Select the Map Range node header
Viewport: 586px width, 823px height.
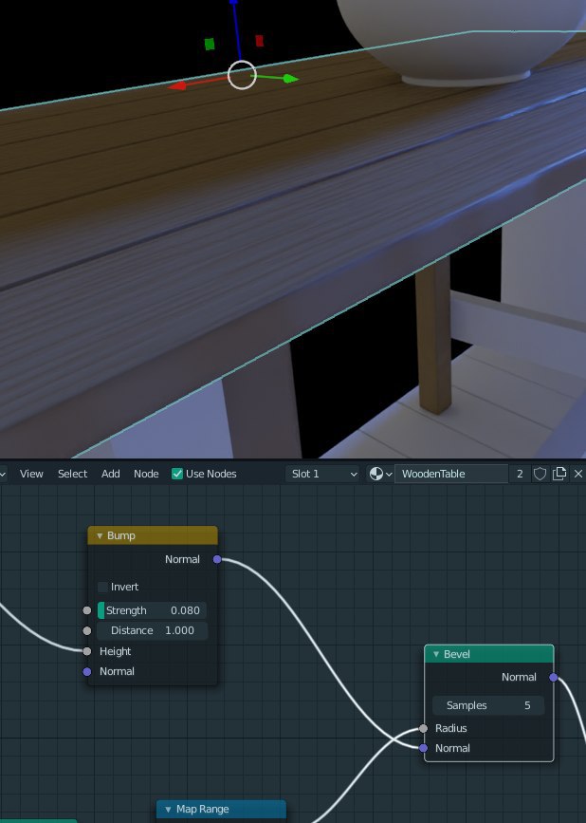(x=221, y=810)
